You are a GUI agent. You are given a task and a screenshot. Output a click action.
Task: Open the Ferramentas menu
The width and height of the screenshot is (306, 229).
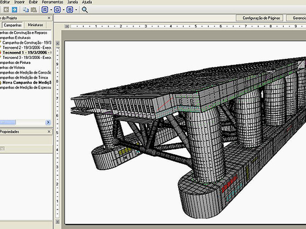click(x=52, y=2)
